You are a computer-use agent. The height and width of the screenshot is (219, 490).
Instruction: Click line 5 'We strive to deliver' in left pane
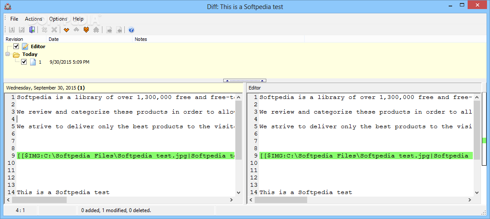(126, 126)
